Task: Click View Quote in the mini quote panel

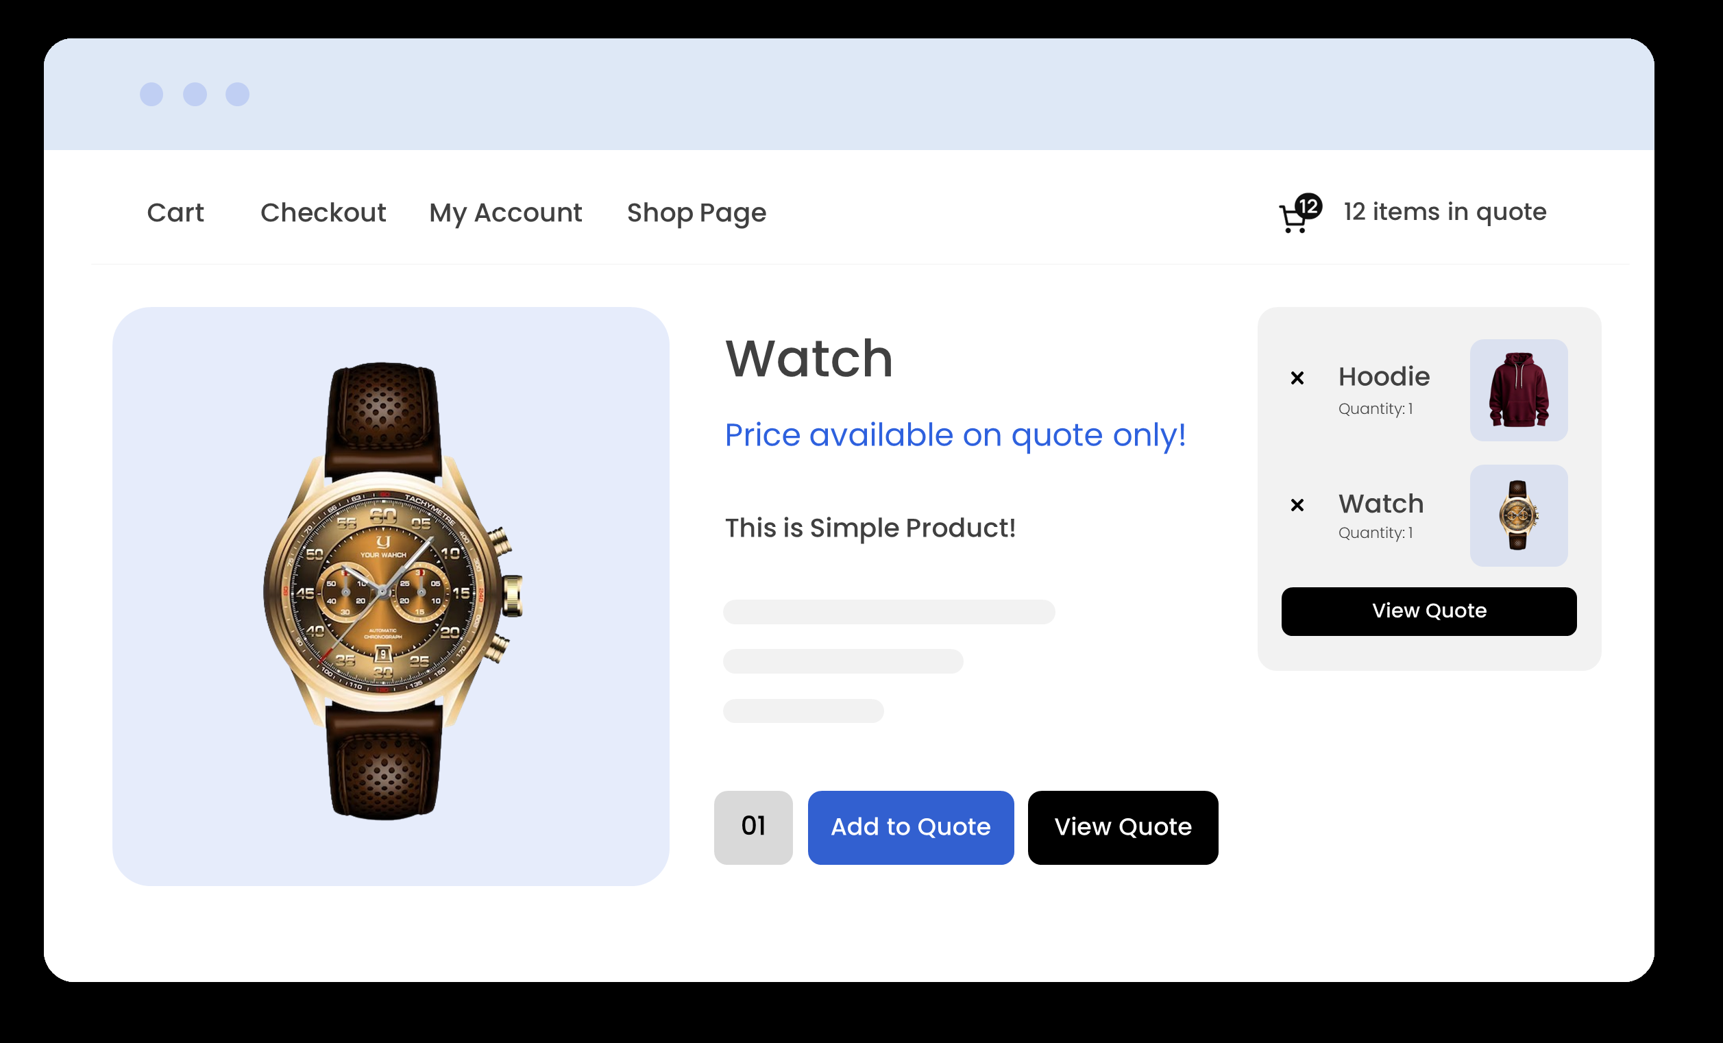Action: (1429, 612)
